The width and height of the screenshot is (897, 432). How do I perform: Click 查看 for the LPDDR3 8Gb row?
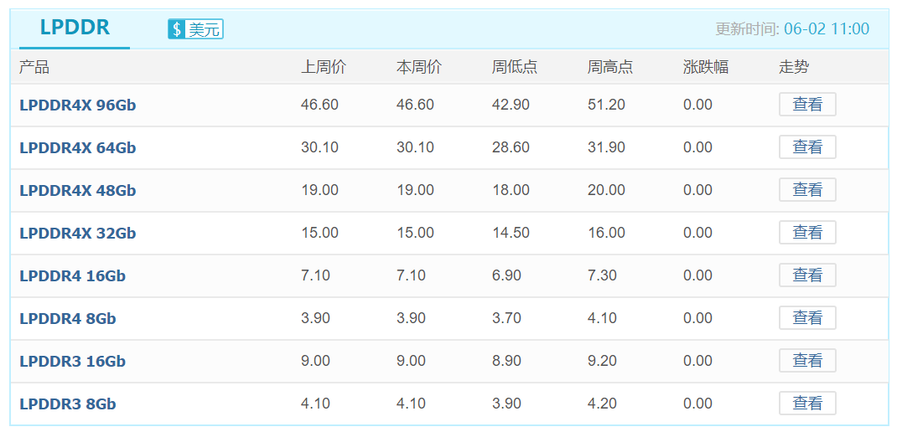tap(807, 404)
